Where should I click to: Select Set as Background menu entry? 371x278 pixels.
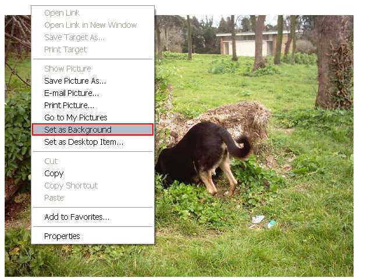pyautogui.click(x=92, y=130)
